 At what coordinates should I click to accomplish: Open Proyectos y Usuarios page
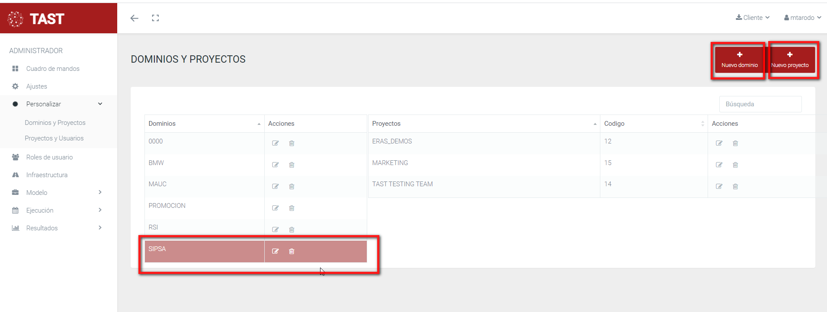click(x=54, y=138)
